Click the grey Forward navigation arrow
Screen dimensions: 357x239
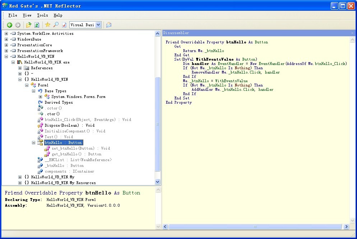coord(18,25)
